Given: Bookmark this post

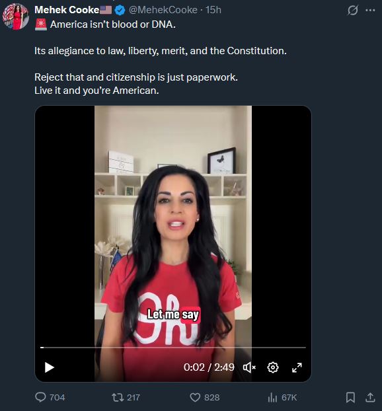Looking at the screenshot, I should point(350,397).
